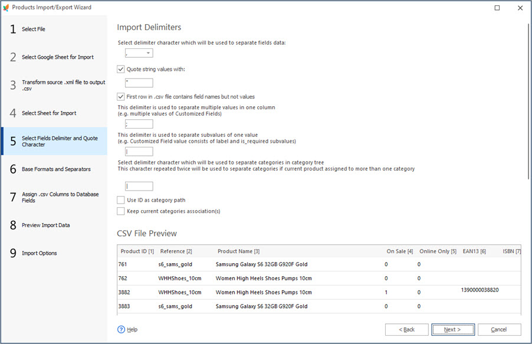Image resolution: width=532 pixels, height=344 pixels.
Task: Click 'WHHShoes_10cm' reference in row 762
Action: [180, 278]
